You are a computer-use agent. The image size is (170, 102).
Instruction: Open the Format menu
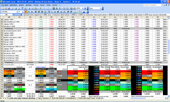click(x=36, y=5)
